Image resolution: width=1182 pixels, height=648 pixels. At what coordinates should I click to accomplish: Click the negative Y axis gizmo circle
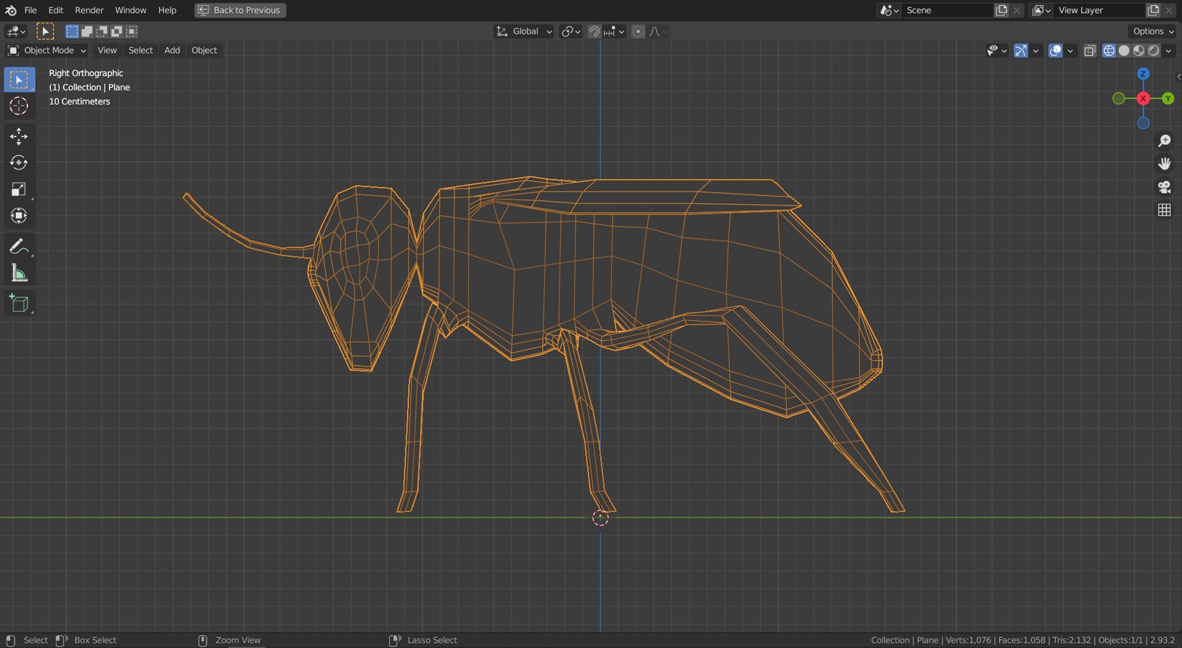pos(1119,98)
